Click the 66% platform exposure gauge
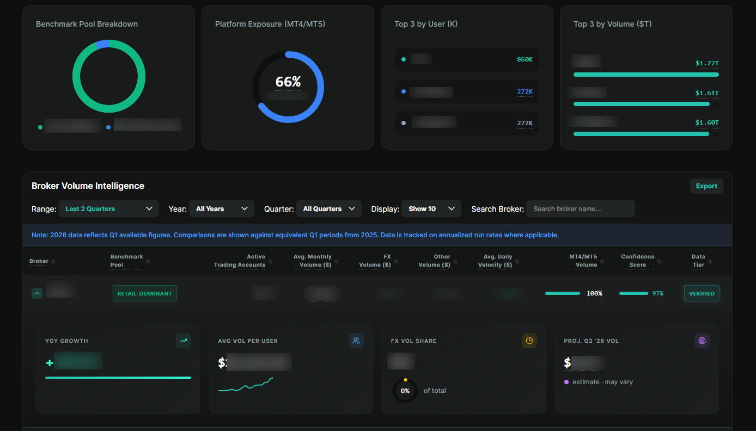 [x=288, y=87]
